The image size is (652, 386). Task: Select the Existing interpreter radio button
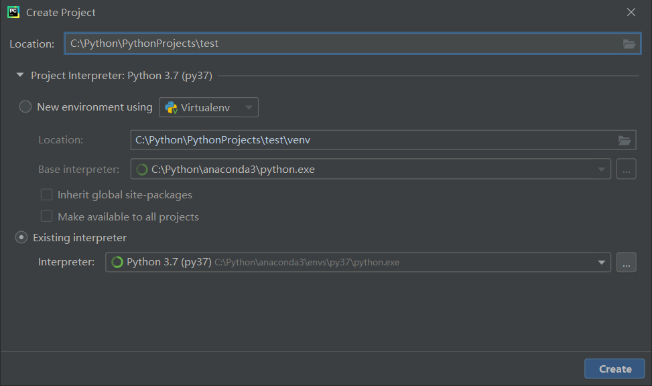pyautogui.click(x=21, y=237)
